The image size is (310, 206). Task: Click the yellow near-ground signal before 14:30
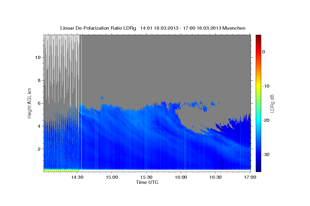click(61, 170)
